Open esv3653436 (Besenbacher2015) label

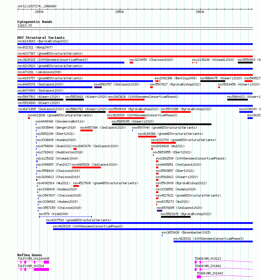[186, 232]
